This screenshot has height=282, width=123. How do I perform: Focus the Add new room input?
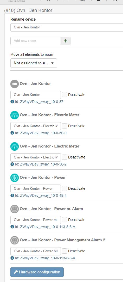[x=36, y=41]
